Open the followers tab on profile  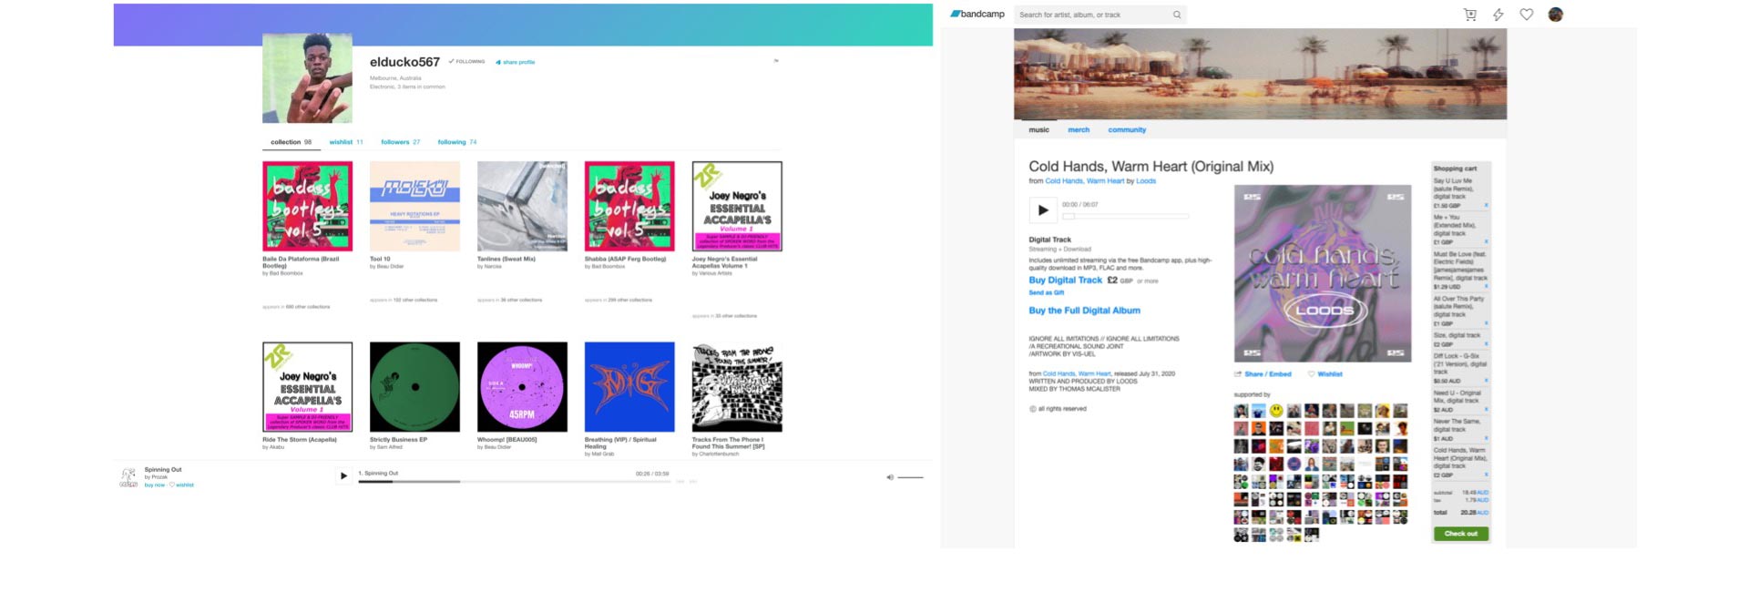coord(400,142)
